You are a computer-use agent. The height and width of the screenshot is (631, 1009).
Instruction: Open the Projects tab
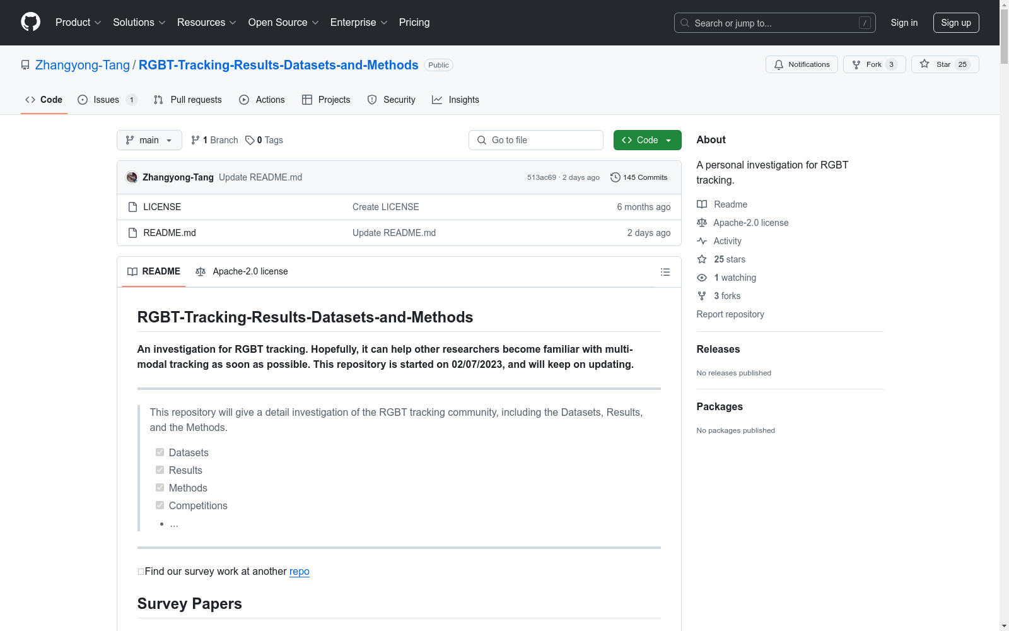(x=326, y=100)
